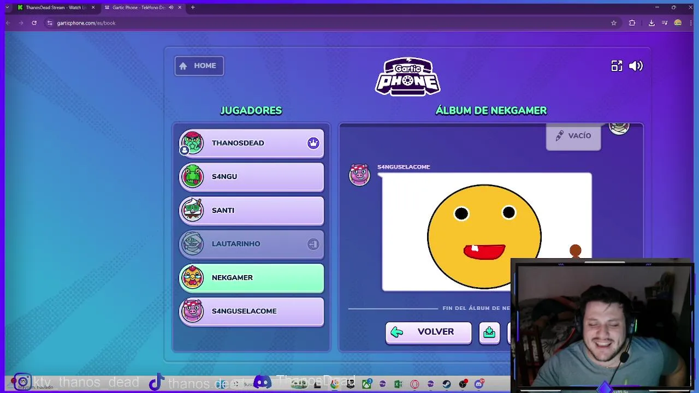
Task: Click S4NGUSELACOME's pig avatar in player list
Action: pos(192,311)
